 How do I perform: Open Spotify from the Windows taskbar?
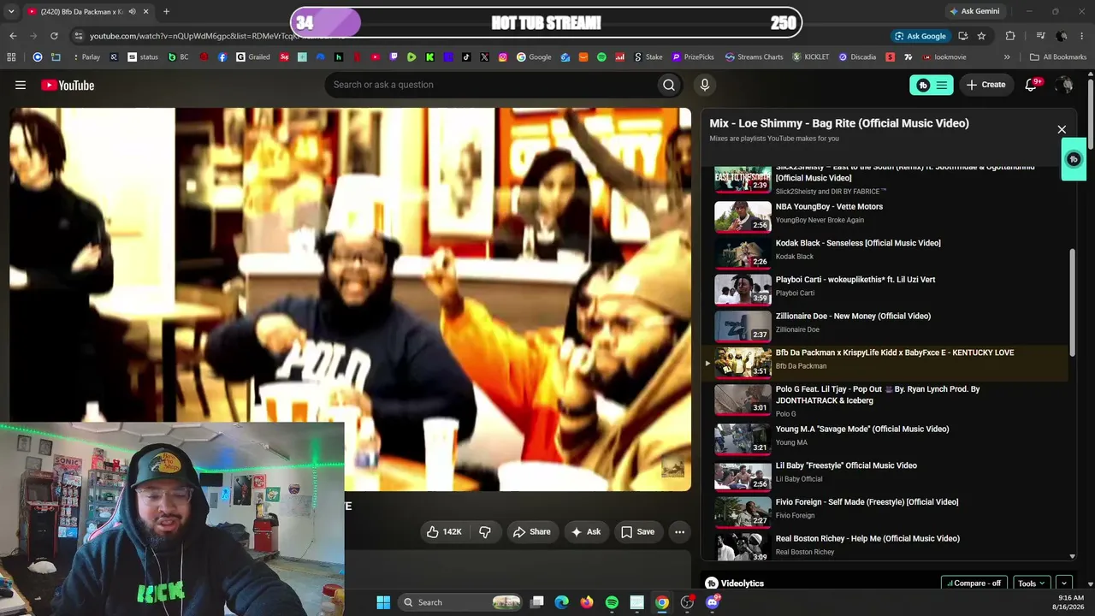[612, 602]
